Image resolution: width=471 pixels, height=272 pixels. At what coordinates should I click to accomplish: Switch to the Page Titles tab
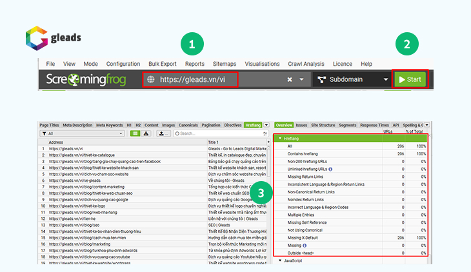[x=49, y=125]
